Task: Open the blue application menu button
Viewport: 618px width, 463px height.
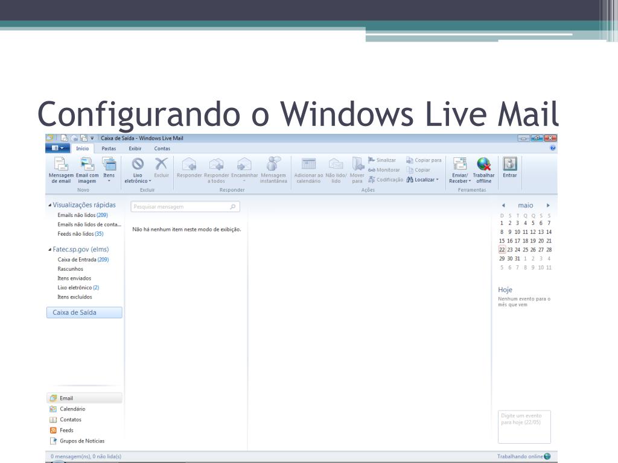Action: click(x=57, y=148)
